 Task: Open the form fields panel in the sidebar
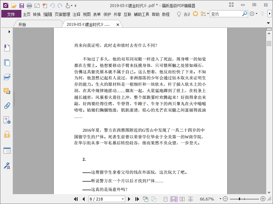pos(7,151)
